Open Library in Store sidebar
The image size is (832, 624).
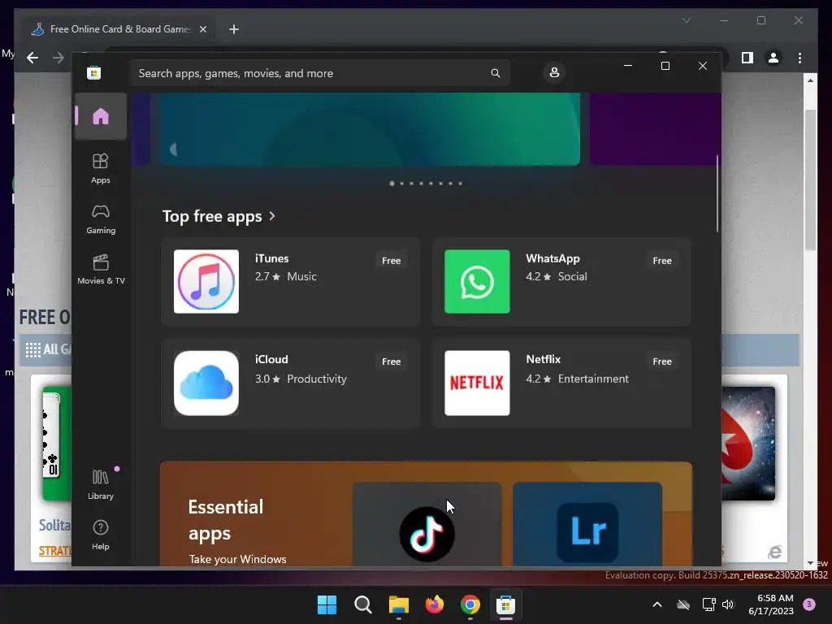(100, 484)
